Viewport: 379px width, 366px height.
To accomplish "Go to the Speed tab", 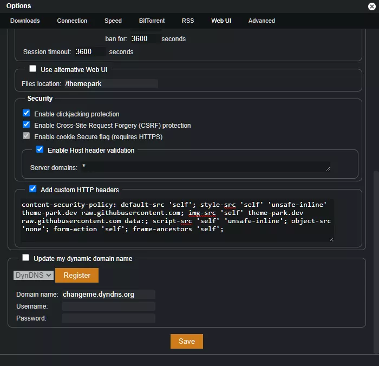I will pos(113,21).
